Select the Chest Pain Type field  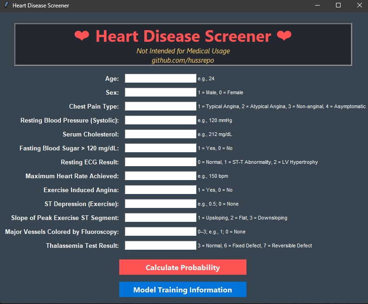point(161,106)
